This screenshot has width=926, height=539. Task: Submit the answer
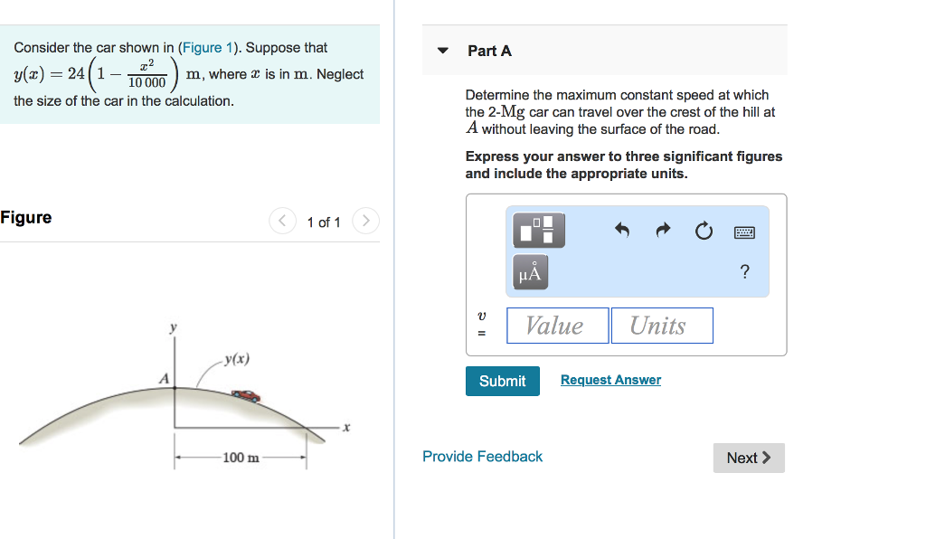(x=502, y=381)
